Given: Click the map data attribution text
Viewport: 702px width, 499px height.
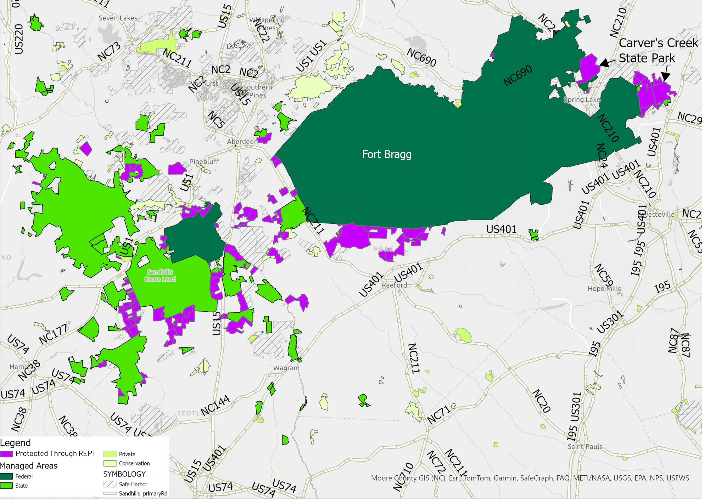Looking at the screenshot, I should click(x=530, y=478).
